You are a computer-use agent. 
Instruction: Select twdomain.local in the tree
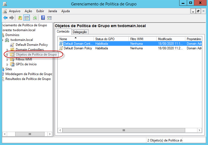pyautogui.click(x=22, y=40)
